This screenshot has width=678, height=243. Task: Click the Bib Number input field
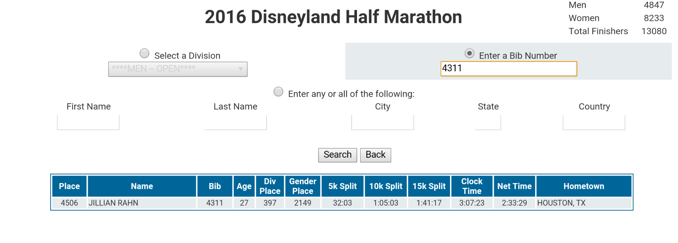[x=509, y=69]
